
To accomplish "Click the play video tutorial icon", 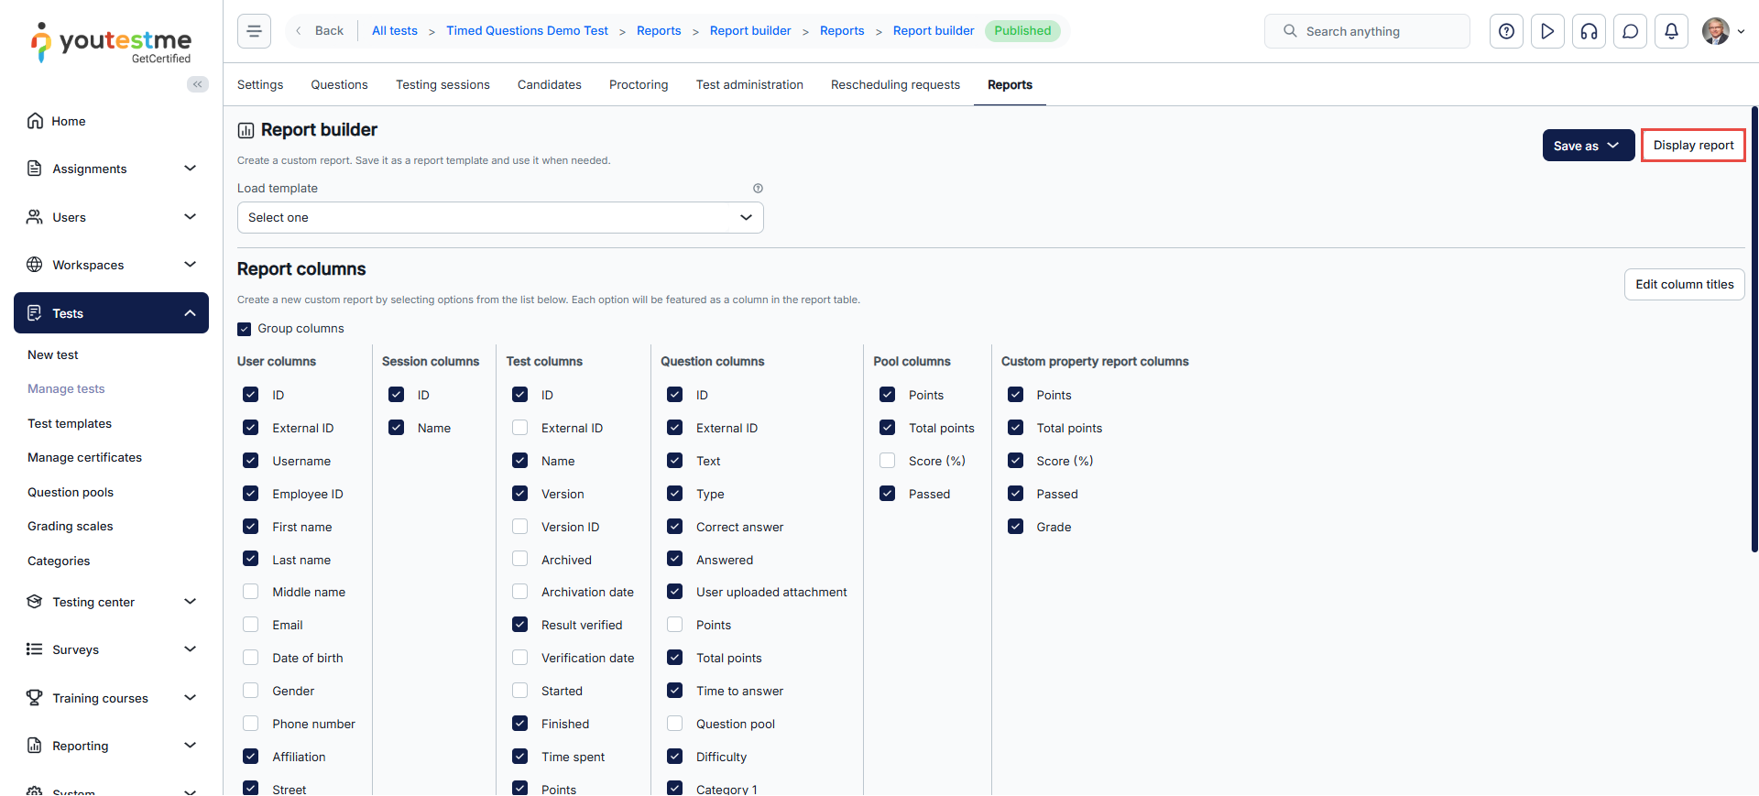I will click(1547, 31).
